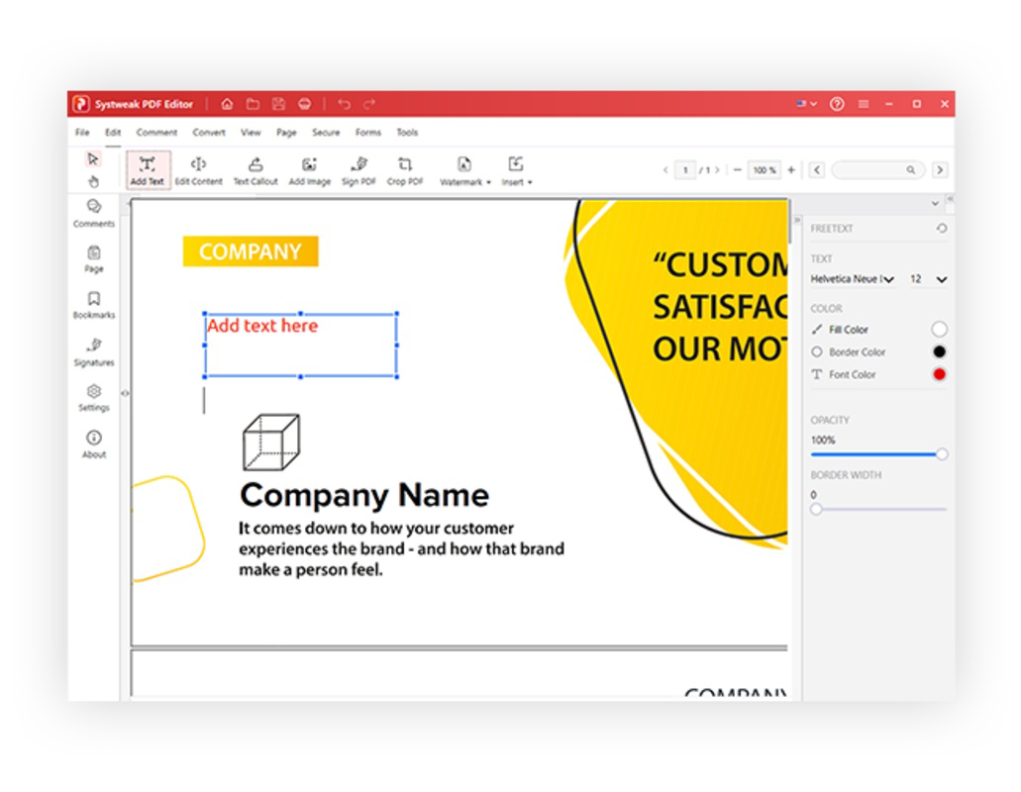This screenshot has width=1021, height=792.
Task: Click the page number field
Action: tap(685, 170)
